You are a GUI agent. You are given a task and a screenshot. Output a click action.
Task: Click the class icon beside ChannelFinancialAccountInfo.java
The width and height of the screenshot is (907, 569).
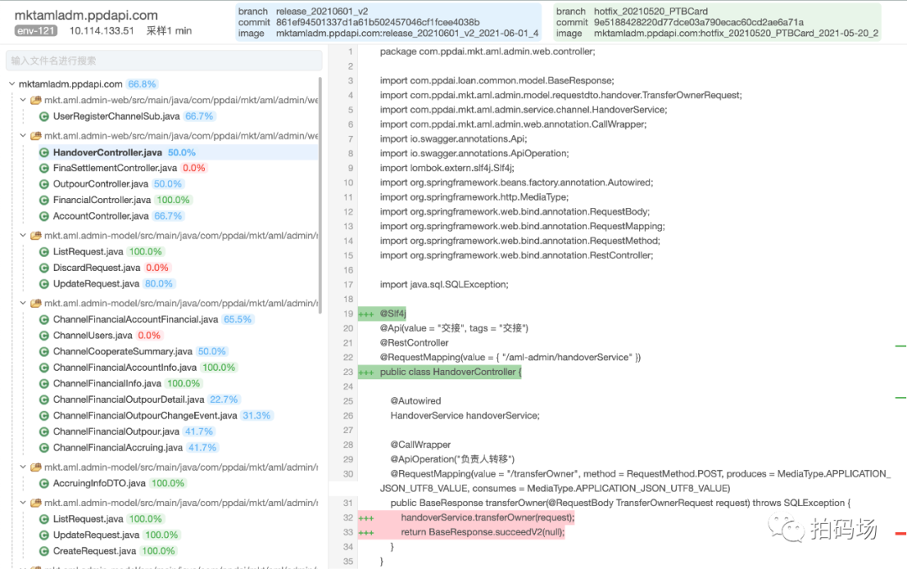[44, 368]
